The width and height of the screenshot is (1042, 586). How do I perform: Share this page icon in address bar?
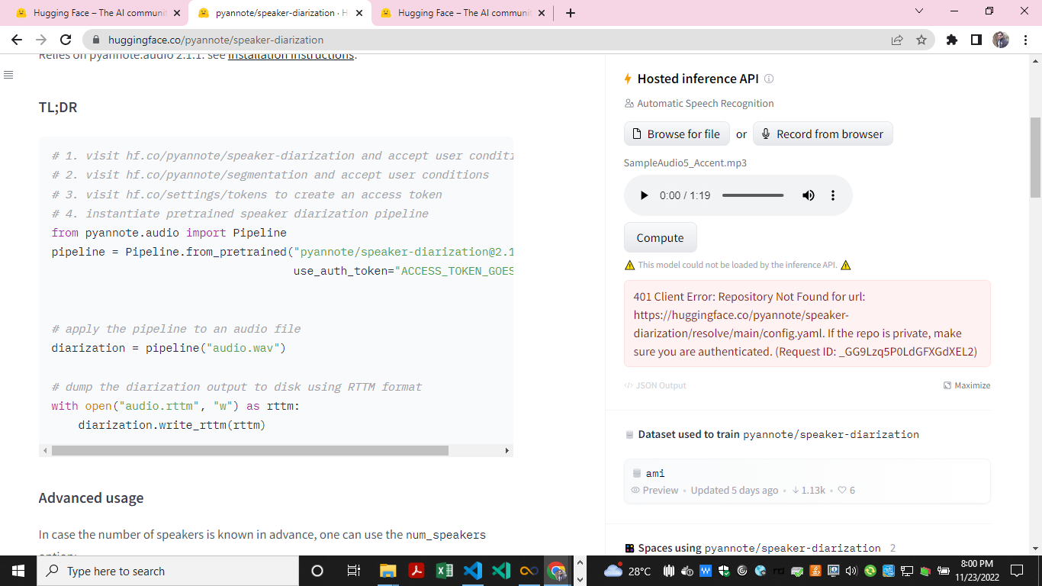tap(897, 40)
